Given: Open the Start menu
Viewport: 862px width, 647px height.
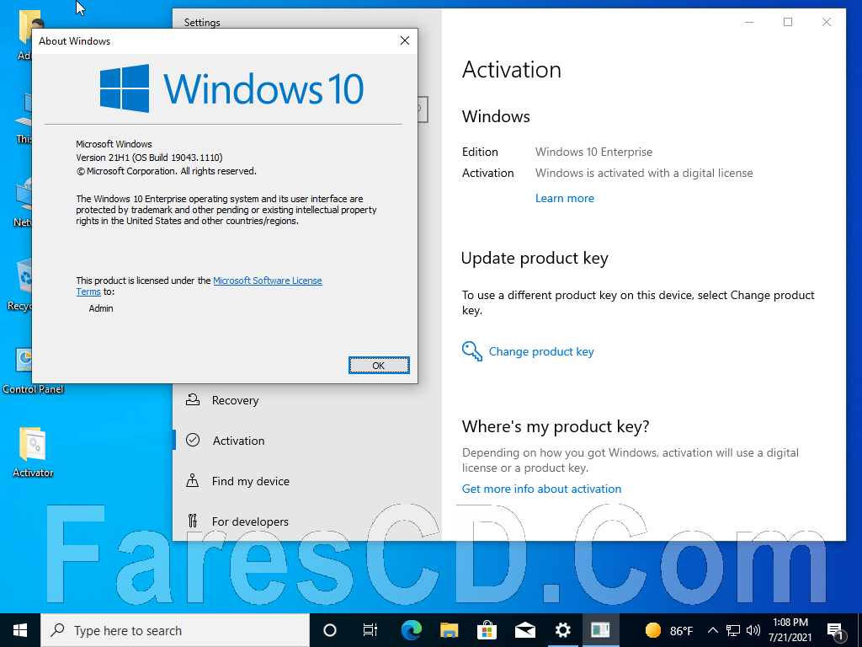Looking at the screenshot, I should [20, 630].
